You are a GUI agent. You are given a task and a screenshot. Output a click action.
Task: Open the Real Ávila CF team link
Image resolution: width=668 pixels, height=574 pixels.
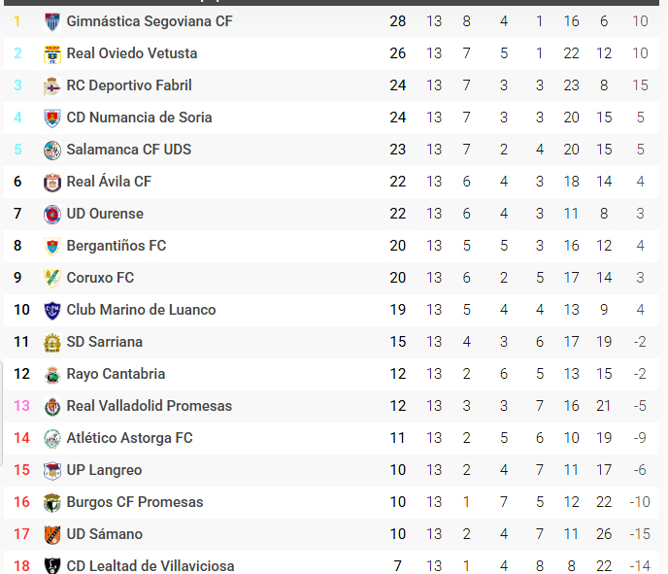(109, 182)
